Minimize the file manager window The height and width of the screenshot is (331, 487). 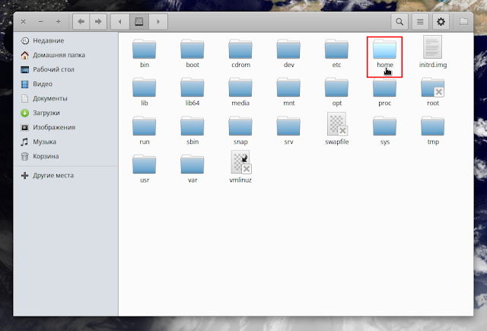pos(40,22)
